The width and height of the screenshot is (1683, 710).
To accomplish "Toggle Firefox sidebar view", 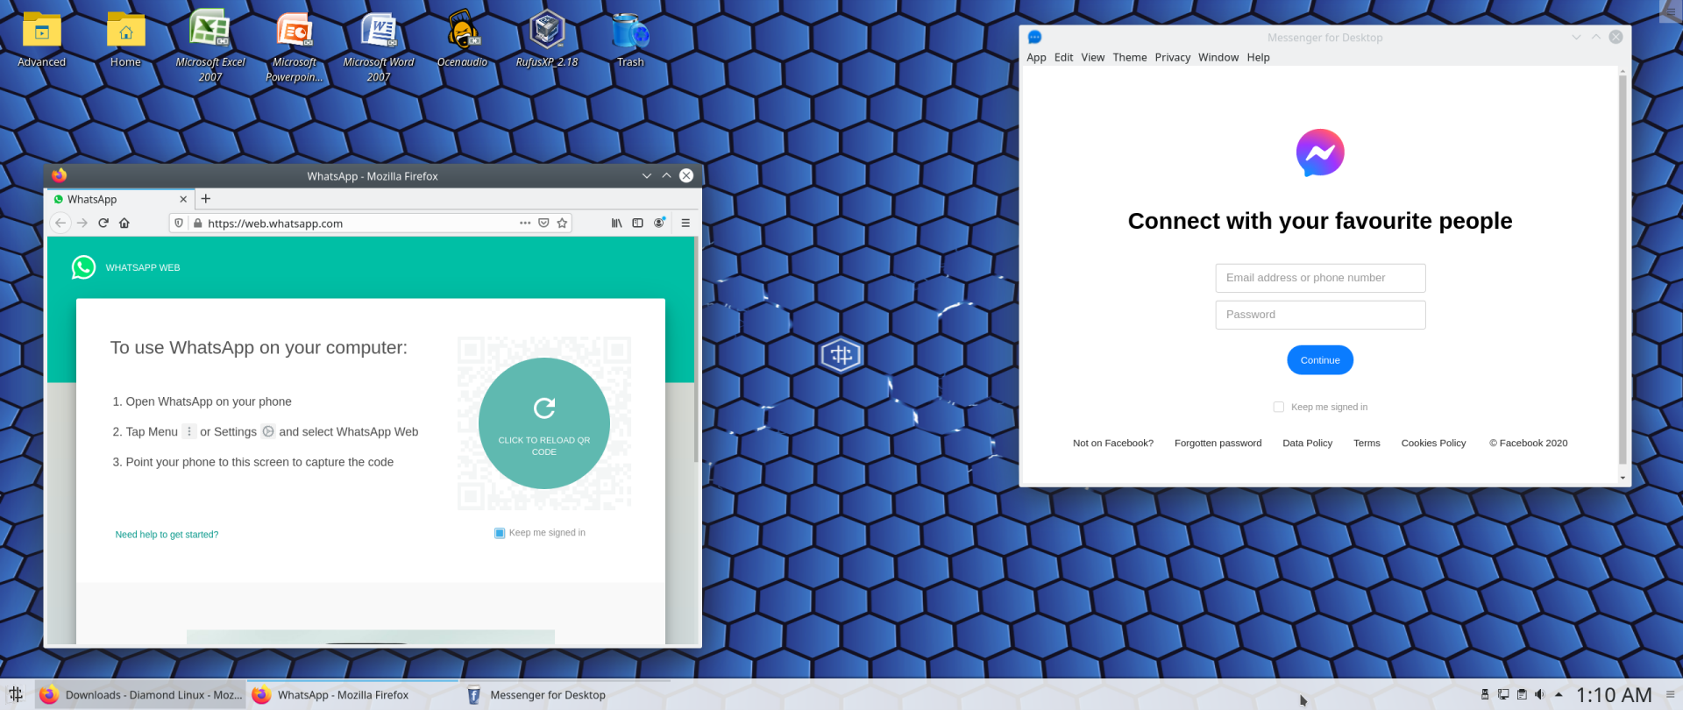I will pos(637,223).
